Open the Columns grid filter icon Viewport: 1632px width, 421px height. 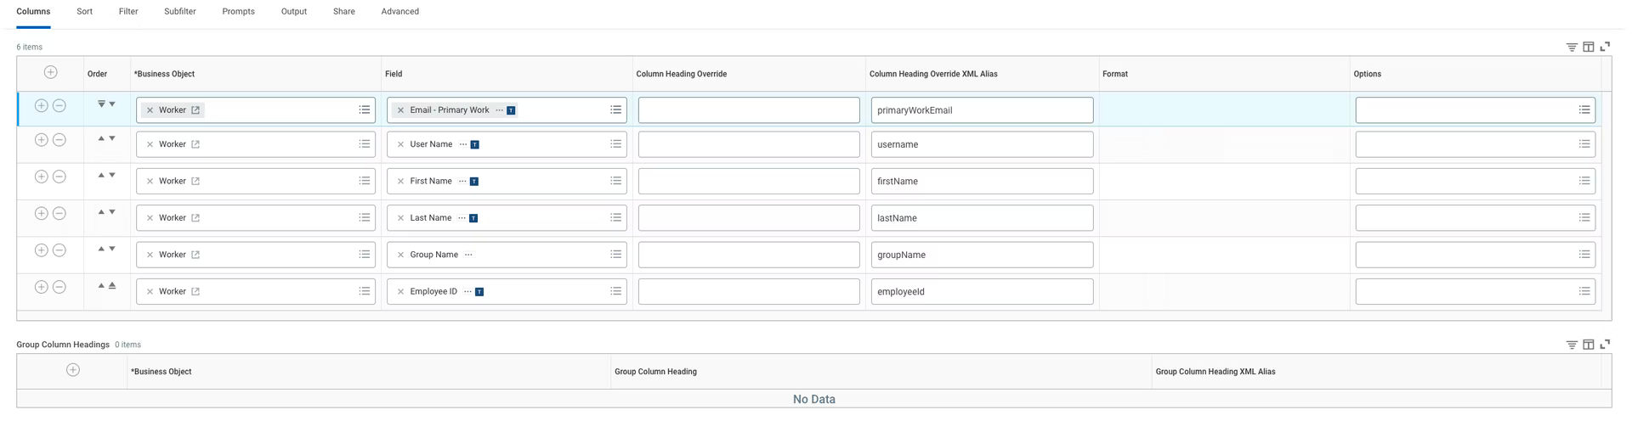(1572, 47)
